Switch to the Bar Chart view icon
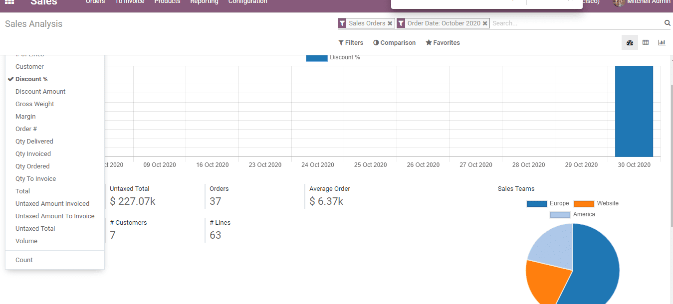The width and height of the screenshot is (673, 304). tap(662, 42)
